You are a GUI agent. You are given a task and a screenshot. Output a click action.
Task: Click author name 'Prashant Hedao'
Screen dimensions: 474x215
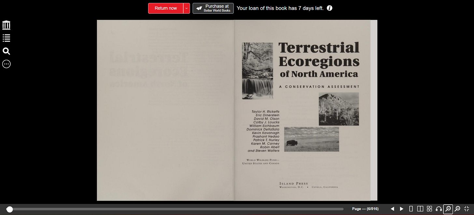tap(266, 137)
